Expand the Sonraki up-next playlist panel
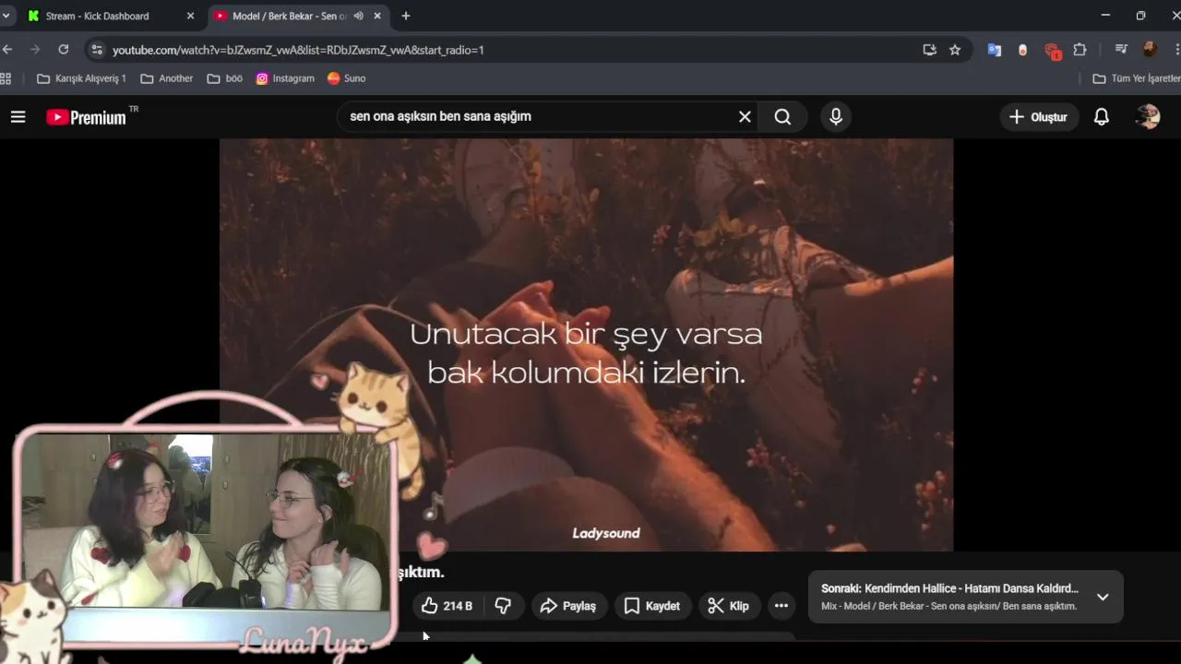Viewport: 1181px width, 664px height. pos(1103,597)
